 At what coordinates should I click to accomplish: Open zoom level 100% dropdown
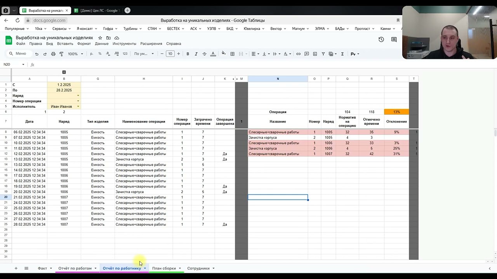point(76,54)
